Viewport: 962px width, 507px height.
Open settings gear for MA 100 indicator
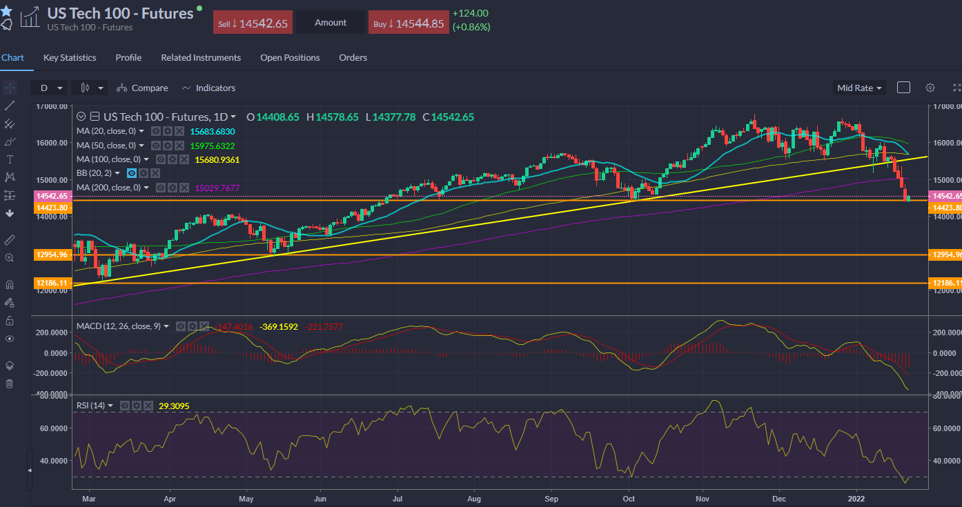coord(173,159)
